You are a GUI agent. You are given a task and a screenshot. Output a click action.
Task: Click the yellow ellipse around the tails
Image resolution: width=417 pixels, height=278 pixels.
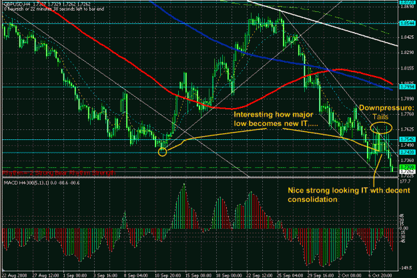[x=381, y=127]
